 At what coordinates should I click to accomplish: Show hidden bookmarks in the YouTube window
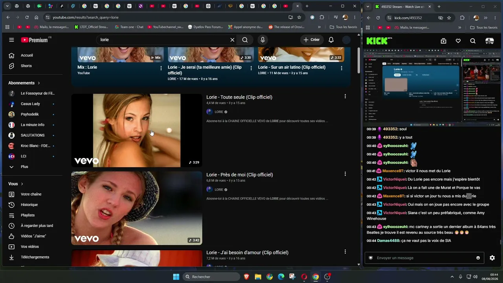tap(319, 27)
